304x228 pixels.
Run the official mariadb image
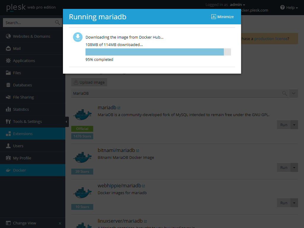tap(284, 125)
